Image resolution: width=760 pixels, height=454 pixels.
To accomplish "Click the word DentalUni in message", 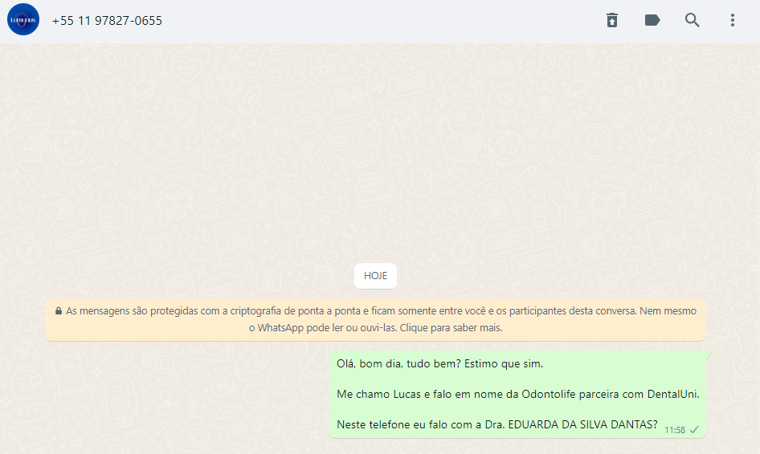I will 672,394.
